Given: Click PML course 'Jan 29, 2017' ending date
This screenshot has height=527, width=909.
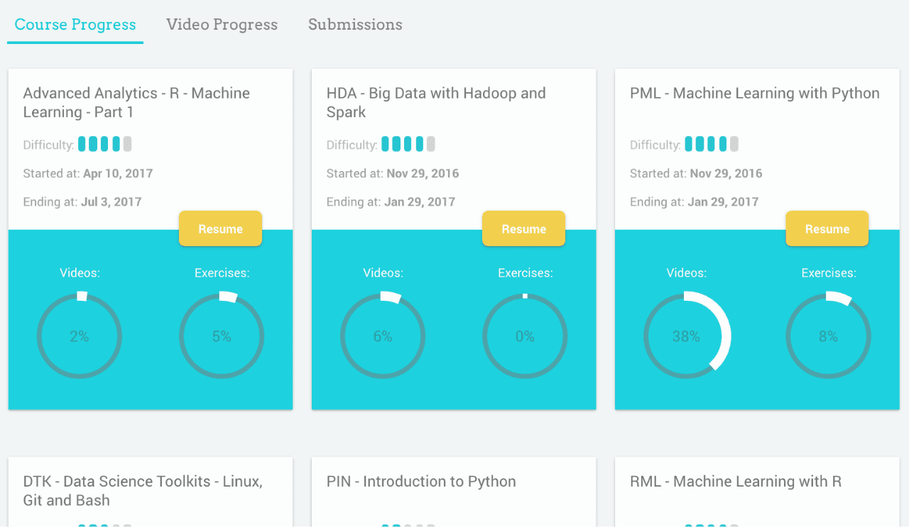Looking at the screenshot, I should coord(723,201).
